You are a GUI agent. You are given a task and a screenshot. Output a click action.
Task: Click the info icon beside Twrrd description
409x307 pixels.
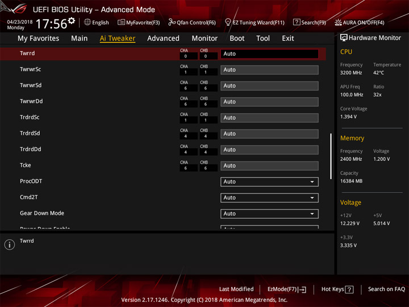10,244
